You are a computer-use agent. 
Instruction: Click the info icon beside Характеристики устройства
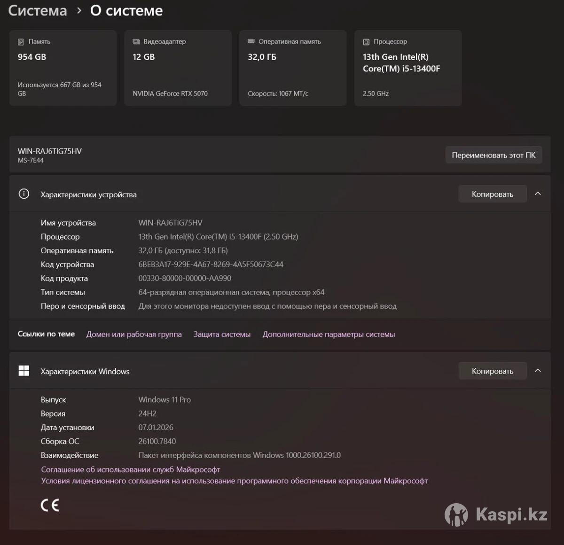point(24,194)
